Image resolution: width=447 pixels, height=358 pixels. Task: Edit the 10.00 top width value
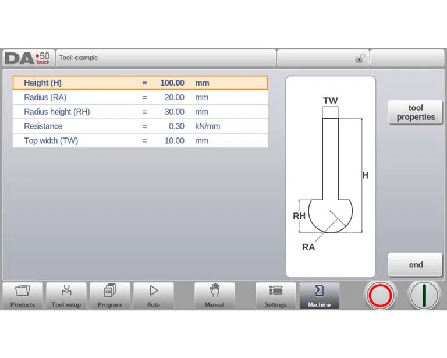tap(174, 140)
